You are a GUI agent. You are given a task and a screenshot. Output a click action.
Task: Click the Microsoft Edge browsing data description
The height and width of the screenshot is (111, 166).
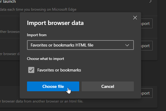click(x=38, y=9)
